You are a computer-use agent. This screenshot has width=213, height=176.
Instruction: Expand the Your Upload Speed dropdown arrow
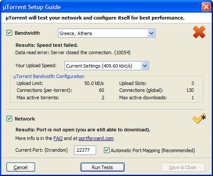coord(145,66)
